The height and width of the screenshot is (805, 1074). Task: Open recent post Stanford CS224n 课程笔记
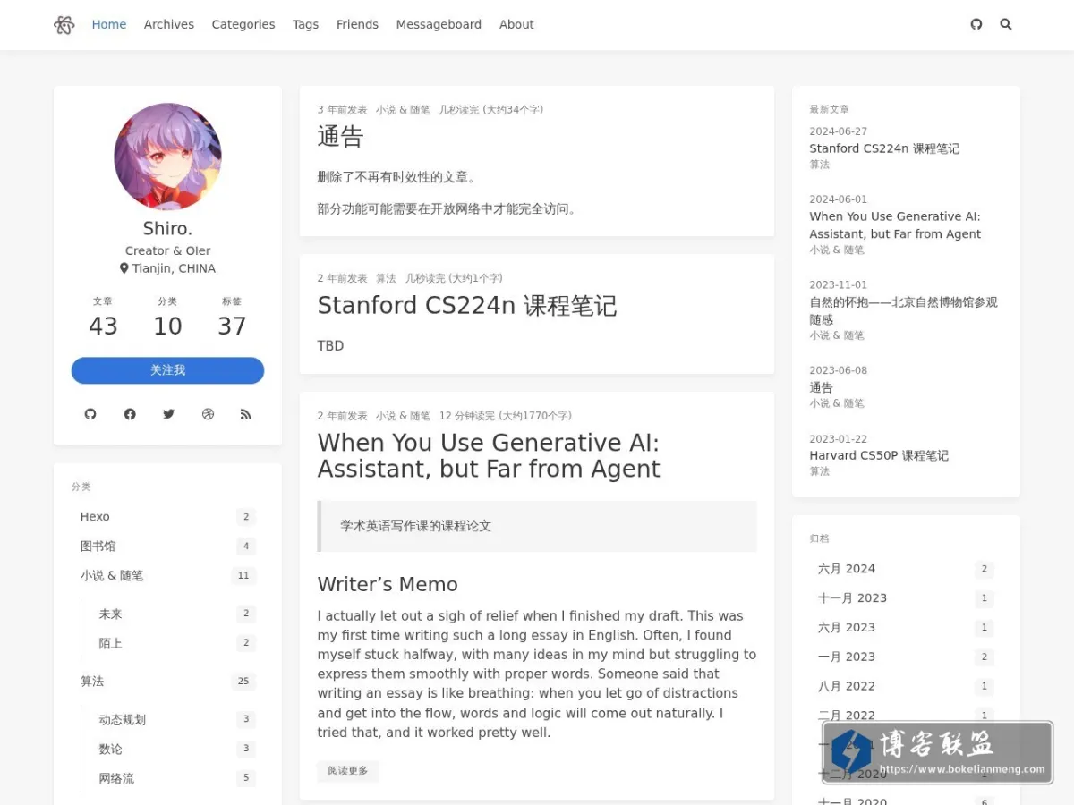[x=884, y=148]
